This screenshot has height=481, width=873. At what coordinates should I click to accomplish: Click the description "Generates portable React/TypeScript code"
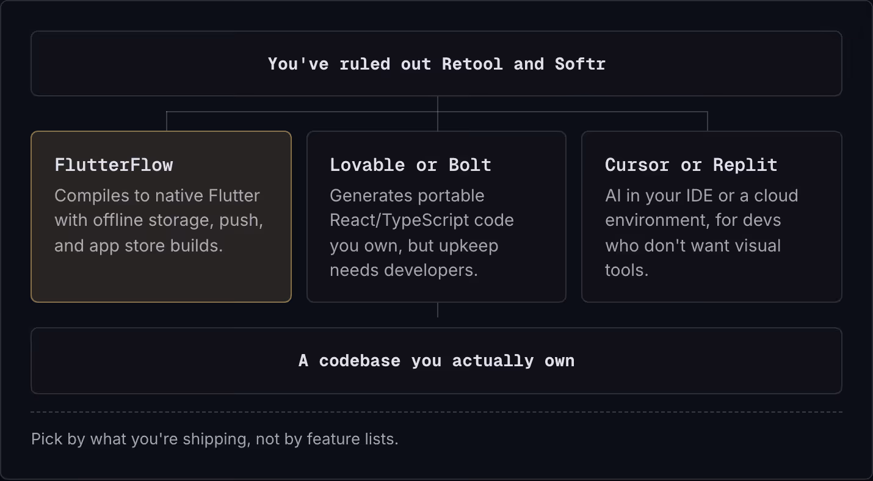tap(422, 208)
